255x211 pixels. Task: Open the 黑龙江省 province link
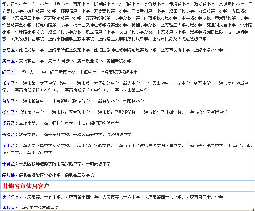coord(10,197)
